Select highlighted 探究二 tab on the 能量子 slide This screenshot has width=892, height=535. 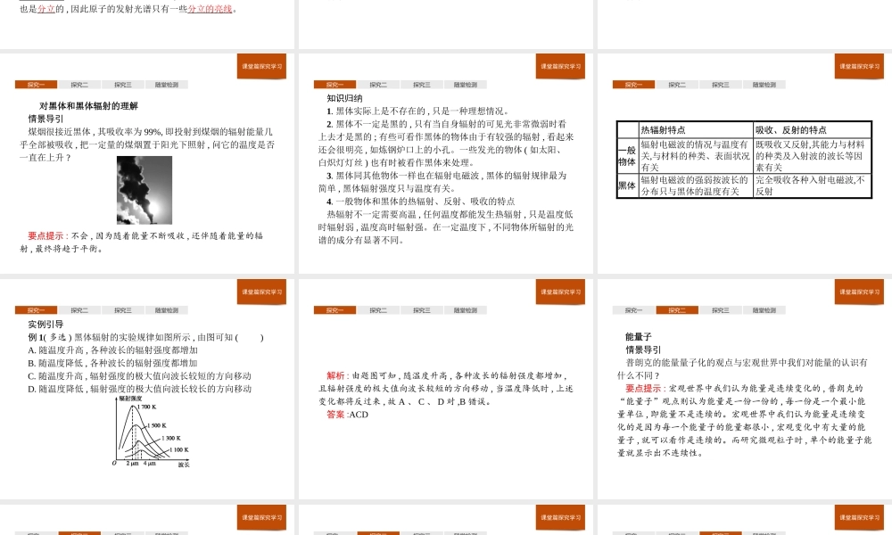pyautogui.click(x=677, y=310)
